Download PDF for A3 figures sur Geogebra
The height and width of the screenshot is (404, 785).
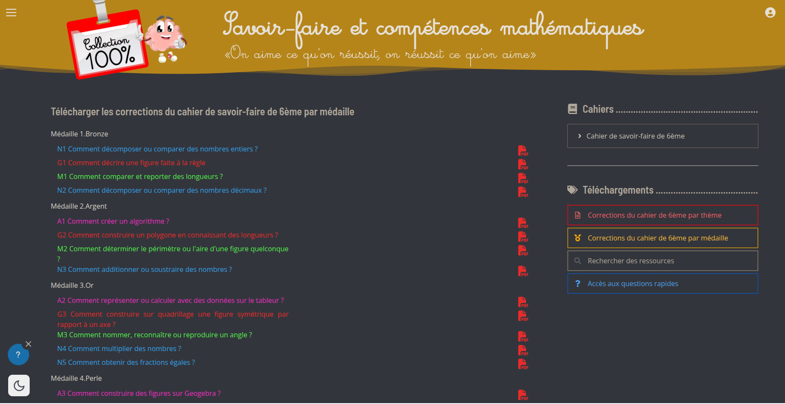(x=523, y=395)
